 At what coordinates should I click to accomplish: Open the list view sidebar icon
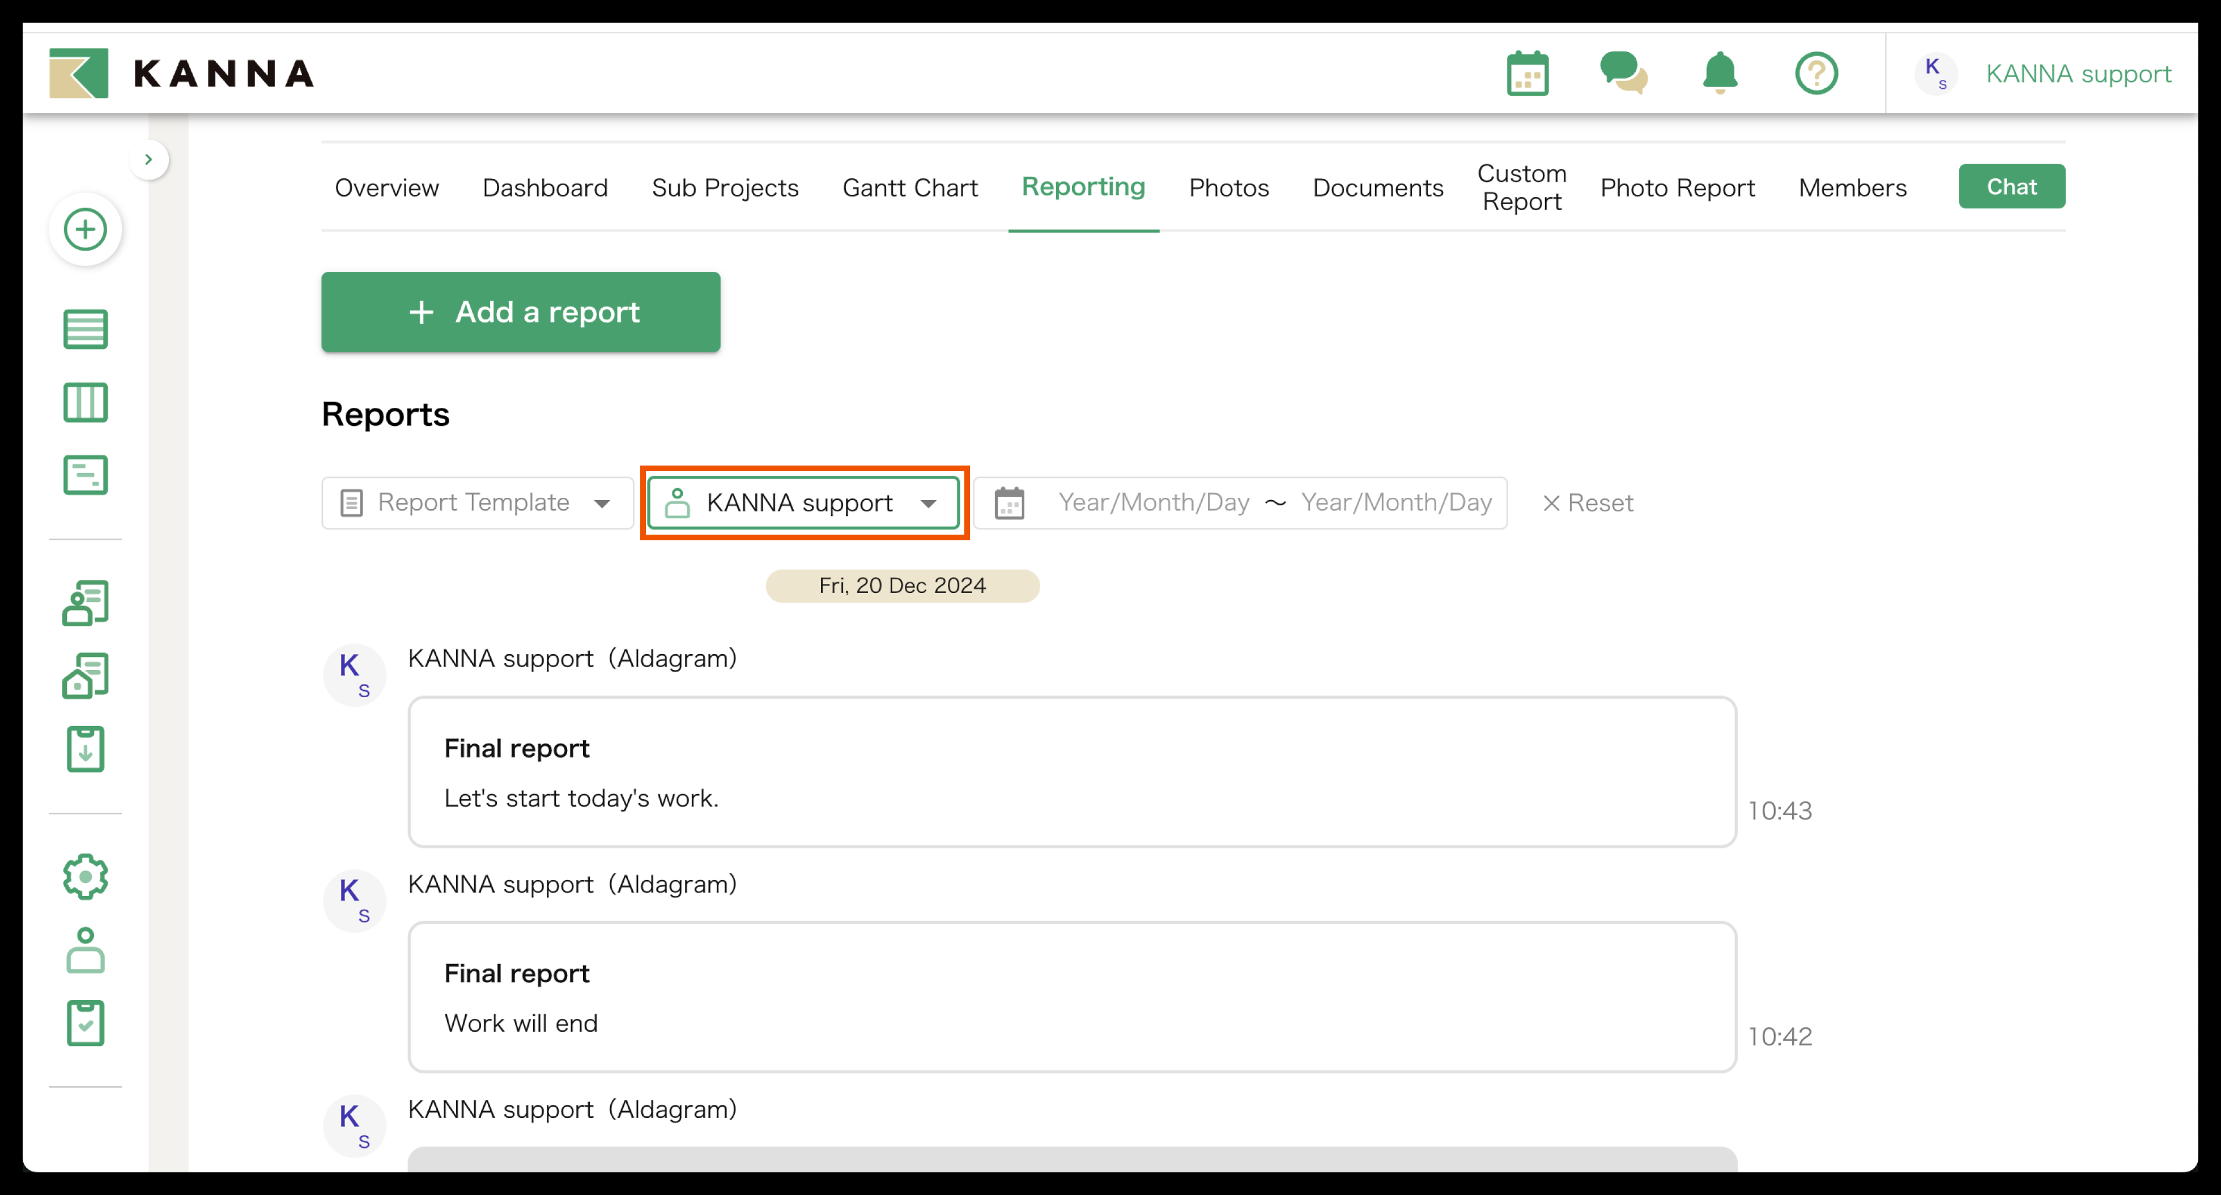pyautogui.click(x=86, y=329)
